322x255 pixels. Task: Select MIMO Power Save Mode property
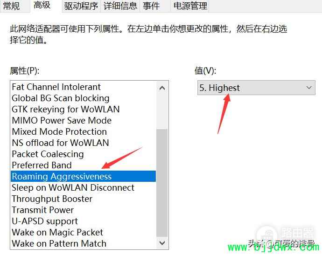pyautogui.click(x=83, y=120)
